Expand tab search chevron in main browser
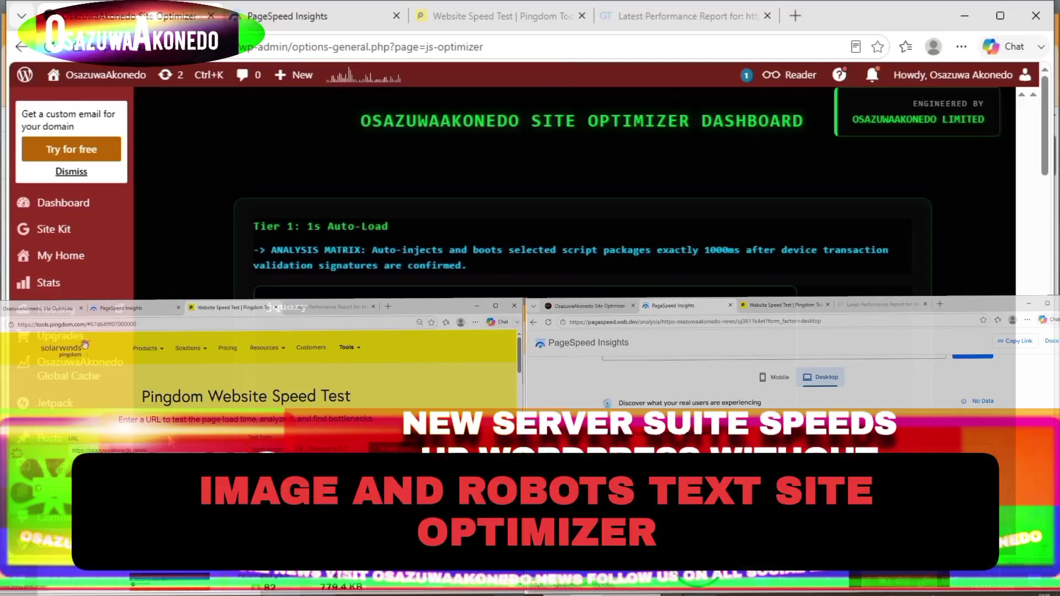1060x596 pixels. [x=22, y=16]
